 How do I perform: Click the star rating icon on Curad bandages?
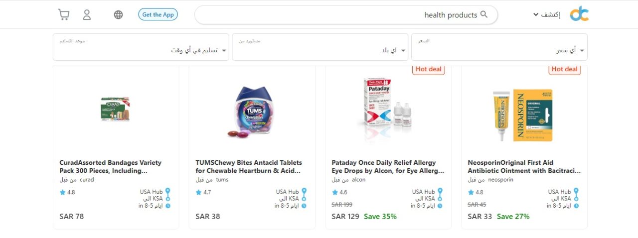(62, 192)
